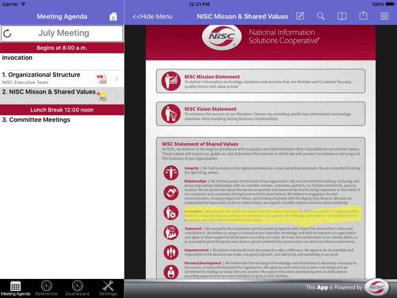397x298 pixels.
Task: Click the Relationships value label
Action: (x=195, y=181)
